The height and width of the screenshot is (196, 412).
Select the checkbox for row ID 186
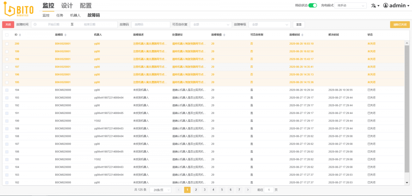(7, 152)
